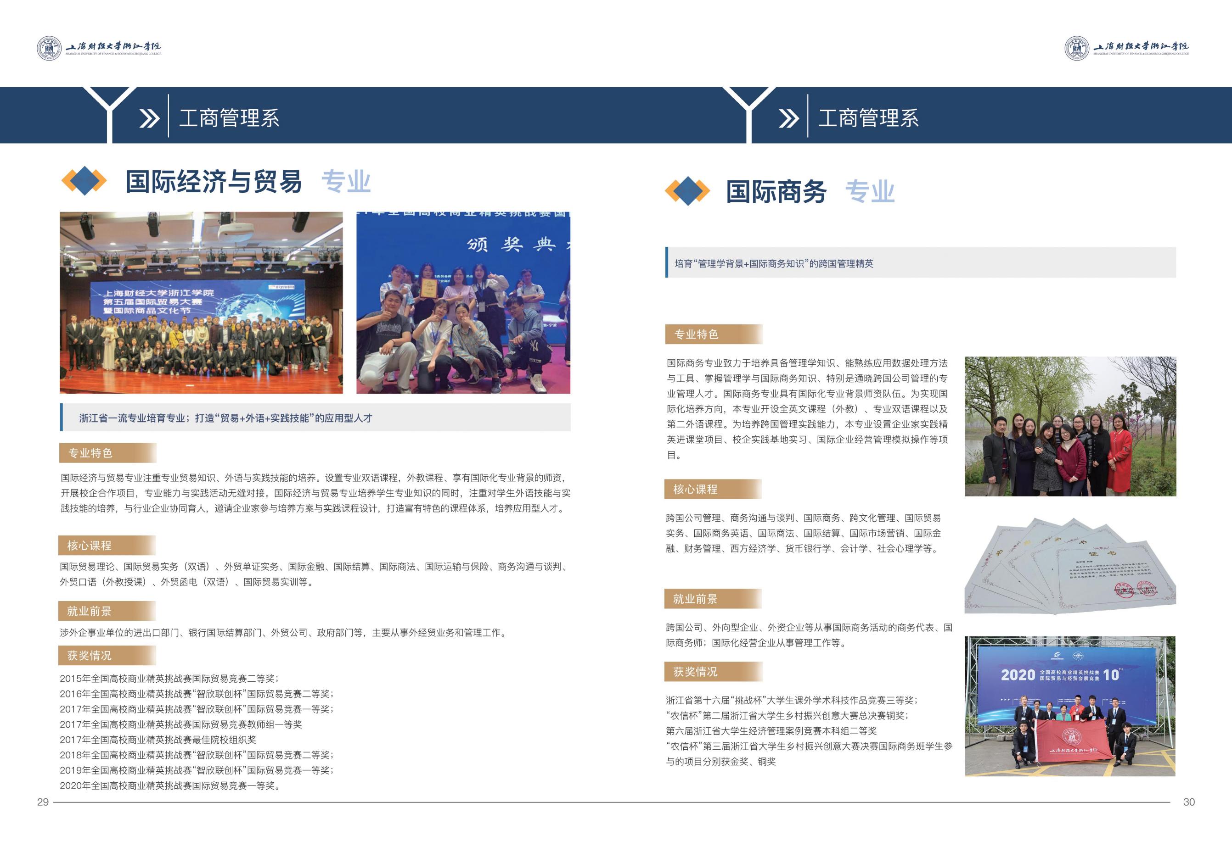Click the university logo at top left
The image size is (1232, 841).
click(49, 48)
